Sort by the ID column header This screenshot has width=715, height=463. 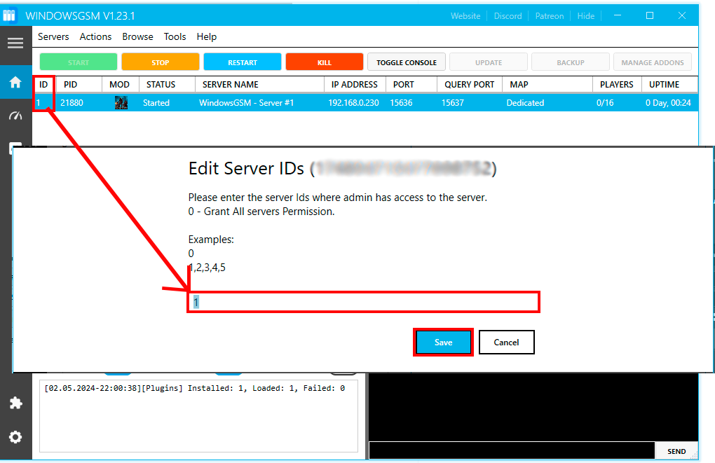coord(43,84)
